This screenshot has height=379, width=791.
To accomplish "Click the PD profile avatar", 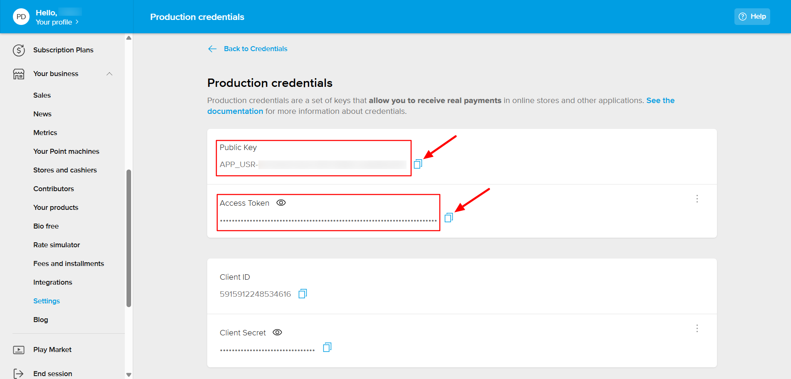I will click(21, 17).
